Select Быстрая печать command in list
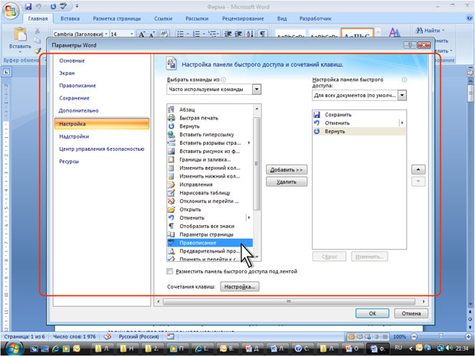 click(210, 118)
